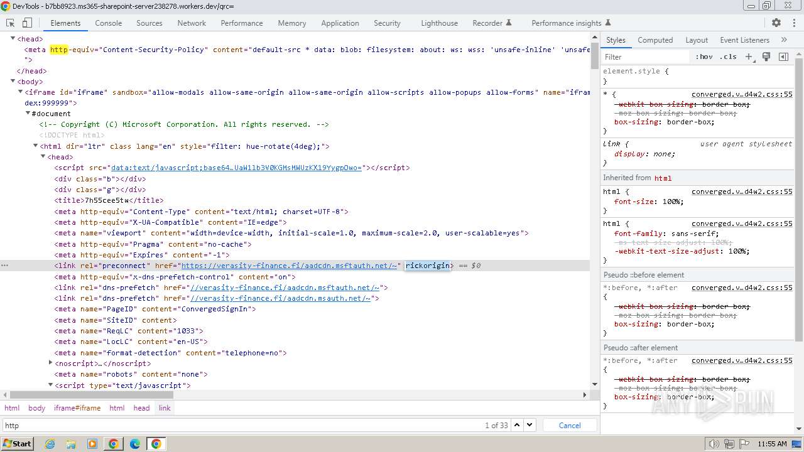Open the Security tab

(x=387, y=23)
